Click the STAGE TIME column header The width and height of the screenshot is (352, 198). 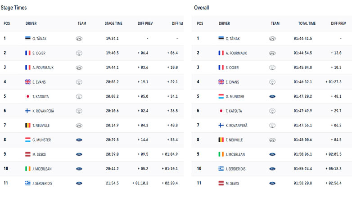coord(113,23)
